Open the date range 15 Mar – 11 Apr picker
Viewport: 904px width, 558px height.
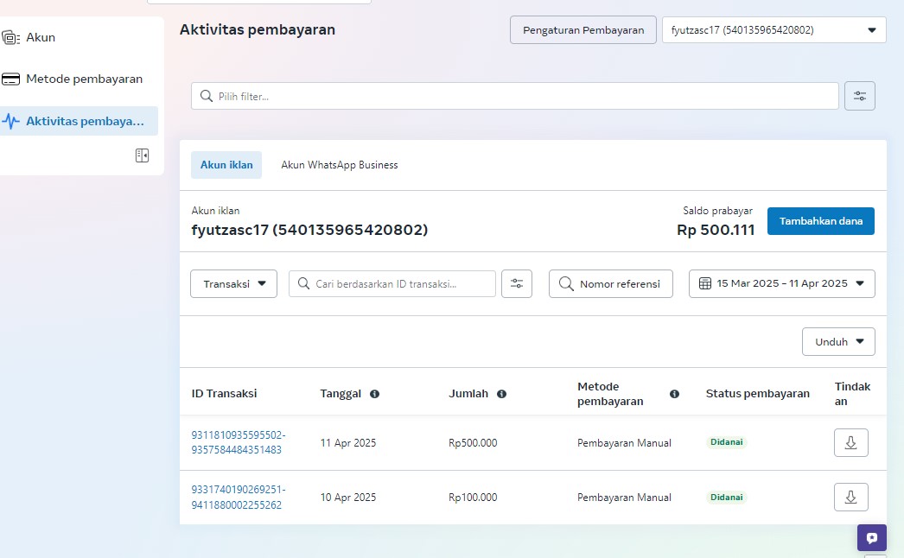coord(781,284)
